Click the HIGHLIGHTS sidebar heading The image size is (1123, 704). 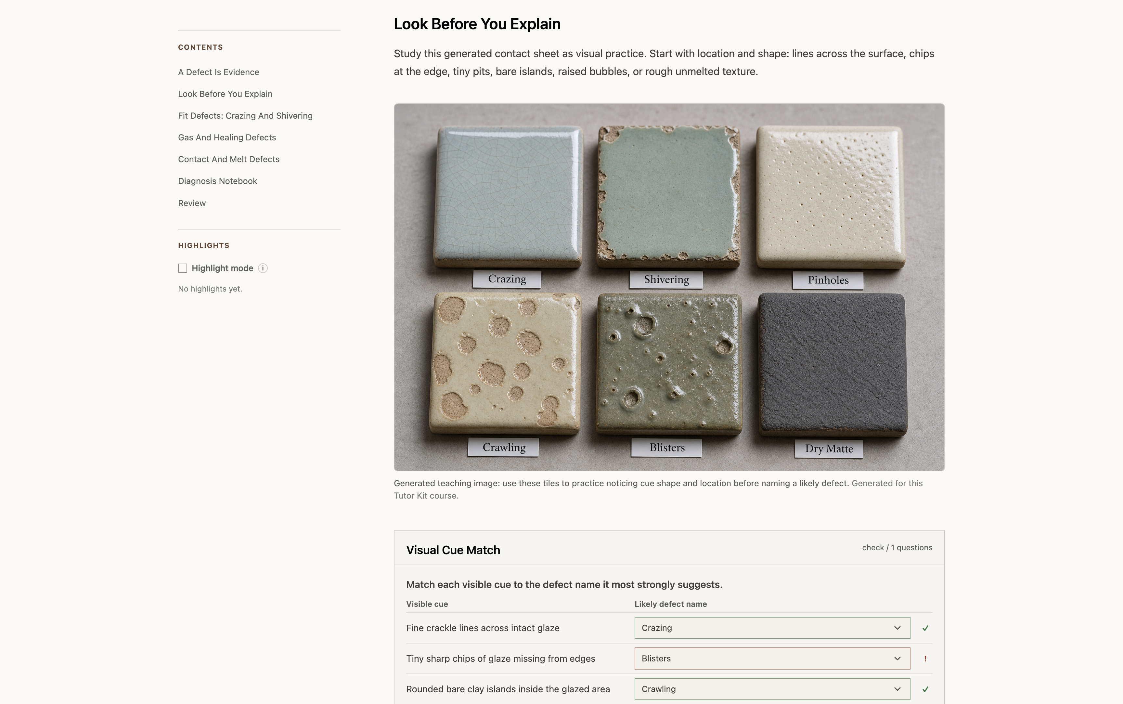click(x=203, y=245)
